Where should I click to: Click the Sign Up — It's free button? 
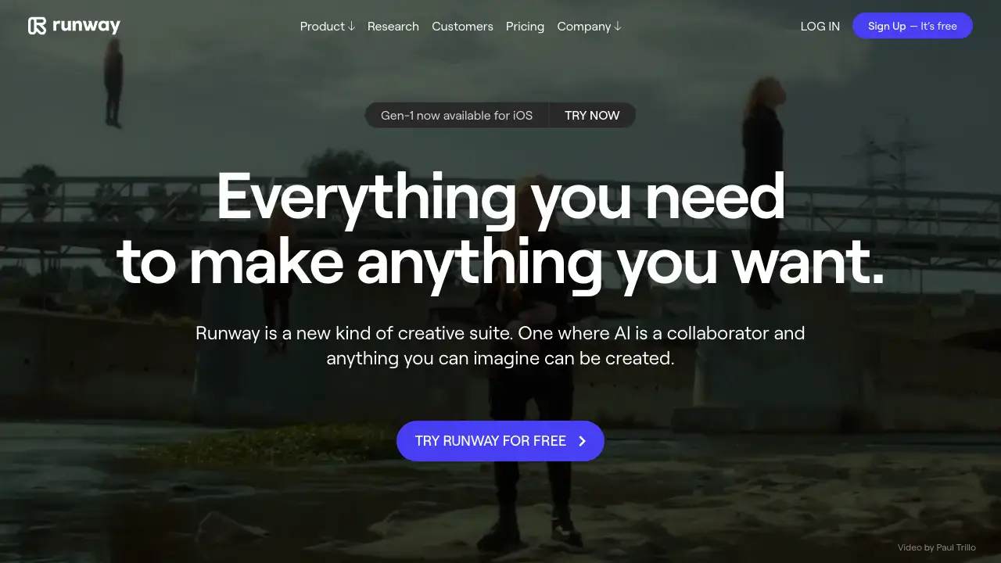(913, 26)
